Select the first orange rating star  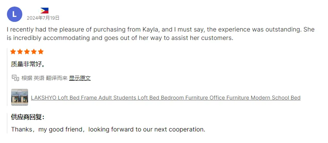13,52
